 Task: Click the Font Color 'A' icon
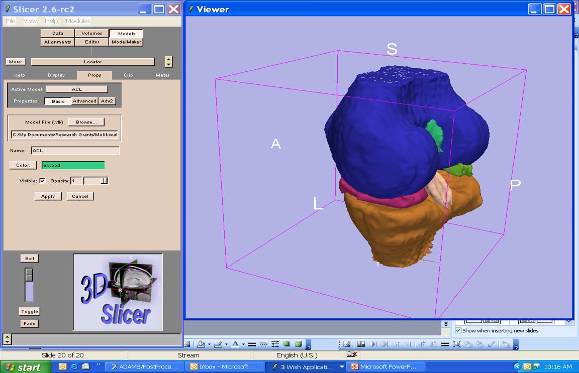point(235,344)
